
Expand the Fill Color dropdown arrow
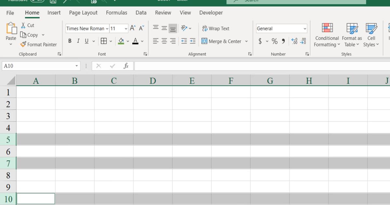tap(128, 41)
